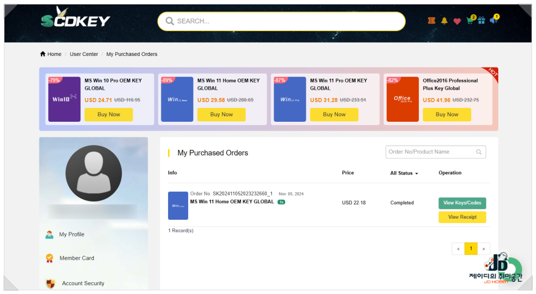Buy Now for MS Win 10 Pro

click(109, 115)
